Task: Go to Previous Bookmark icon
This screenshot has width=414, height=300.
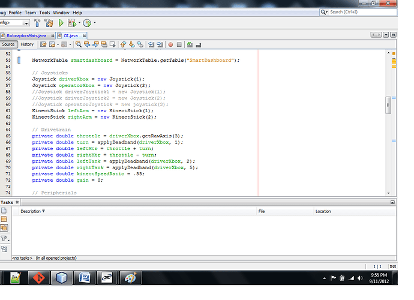Action: point(124,44)
